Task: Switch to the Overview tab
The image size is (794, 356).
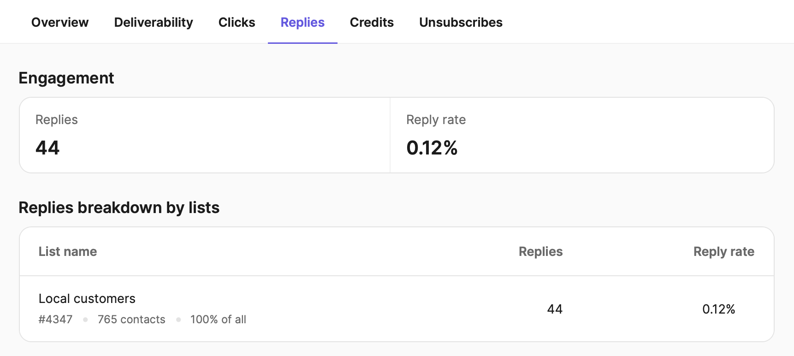Action: 60,22
